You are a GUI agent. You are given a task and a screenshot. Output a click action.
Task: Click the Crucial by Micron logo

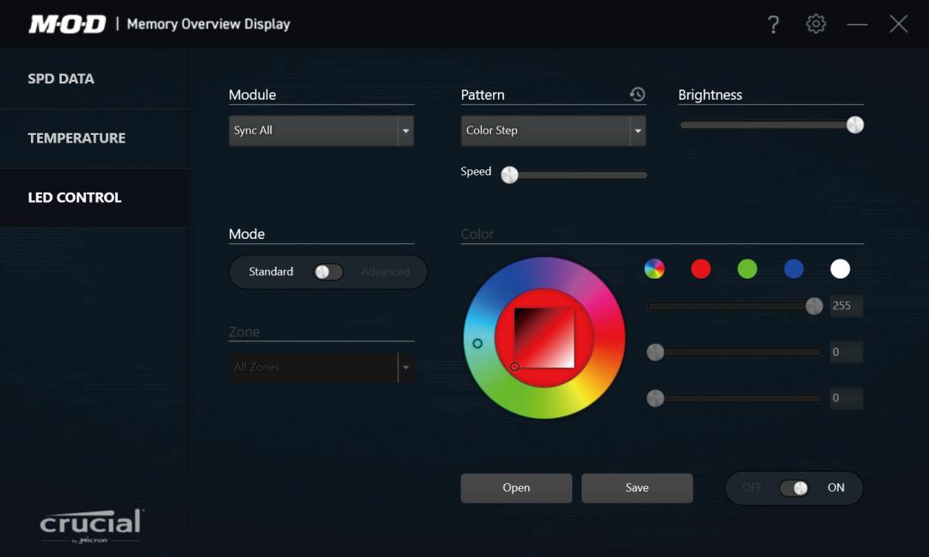(x=91, y=524)
